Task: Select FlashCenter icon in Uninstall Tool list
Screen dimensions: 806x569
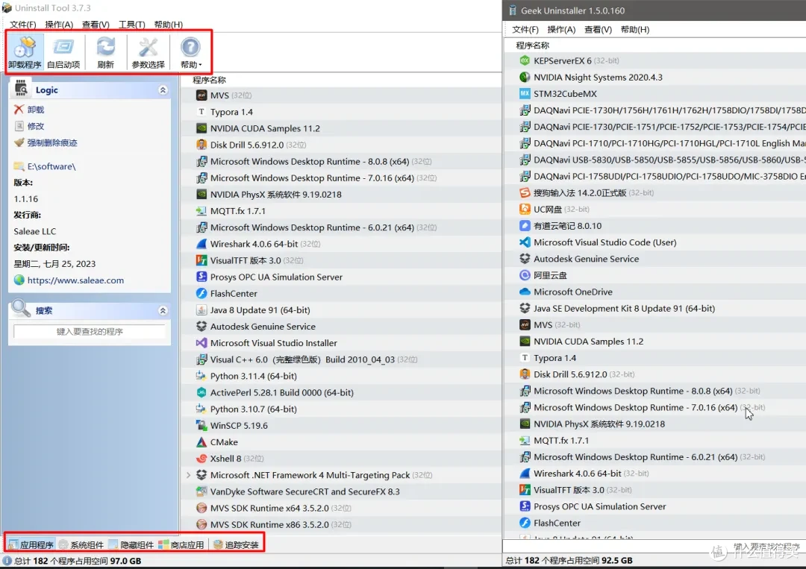Action: coord(201,293)
